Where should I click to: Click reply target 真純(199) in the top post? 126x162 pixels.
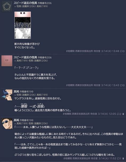[x=42, y=6]
